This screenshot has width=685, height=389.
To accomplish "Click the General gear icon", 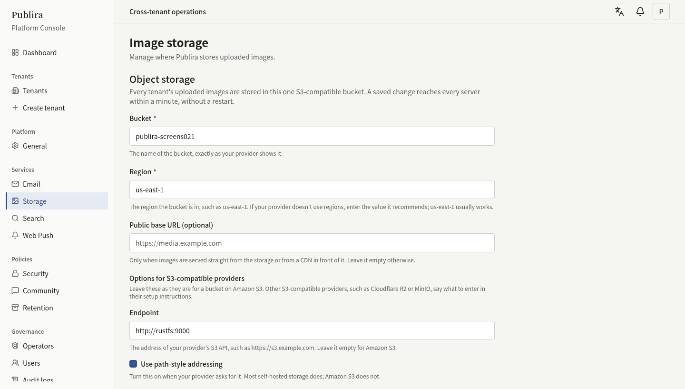I will tap(15, 146).
